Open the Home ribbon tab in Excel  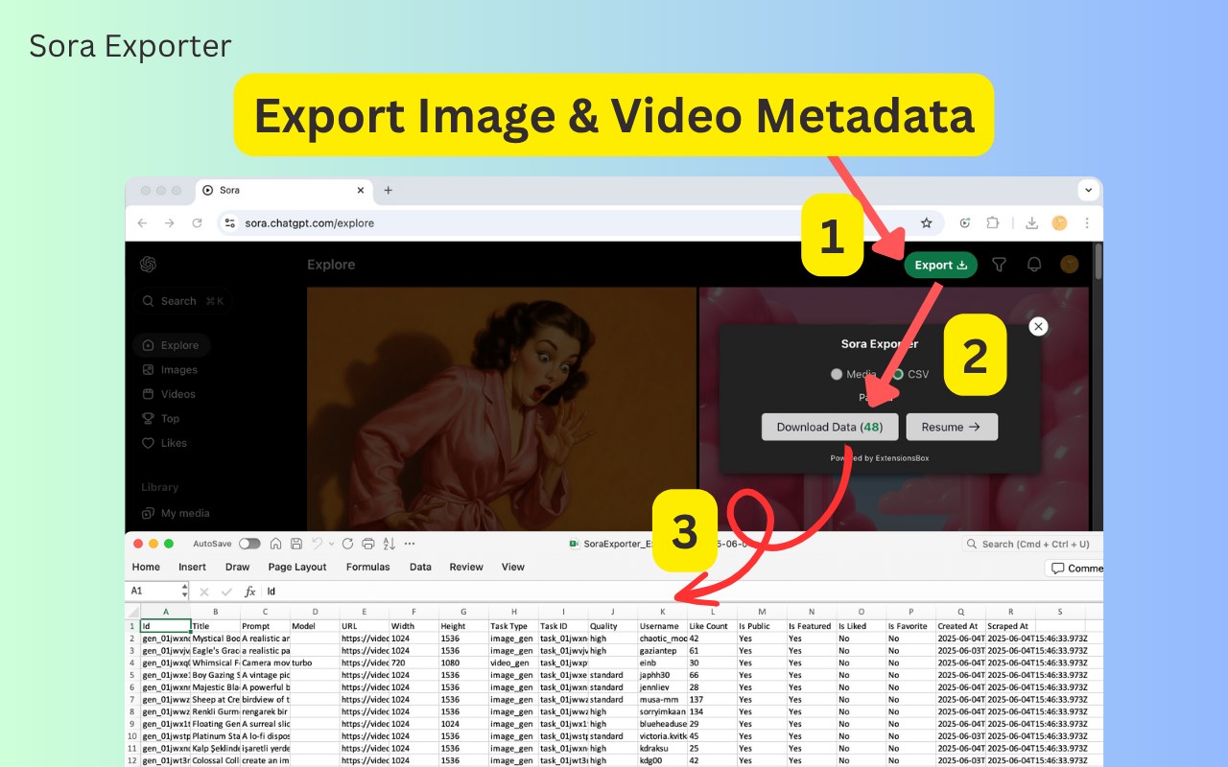pyautogui.click(x=146, y=567)
